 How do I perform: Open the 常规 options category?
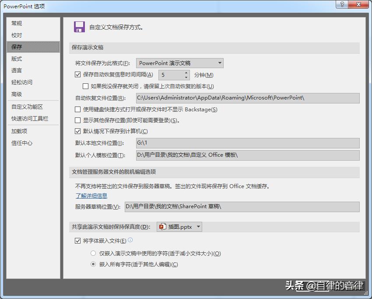click(x=33, y=24)
